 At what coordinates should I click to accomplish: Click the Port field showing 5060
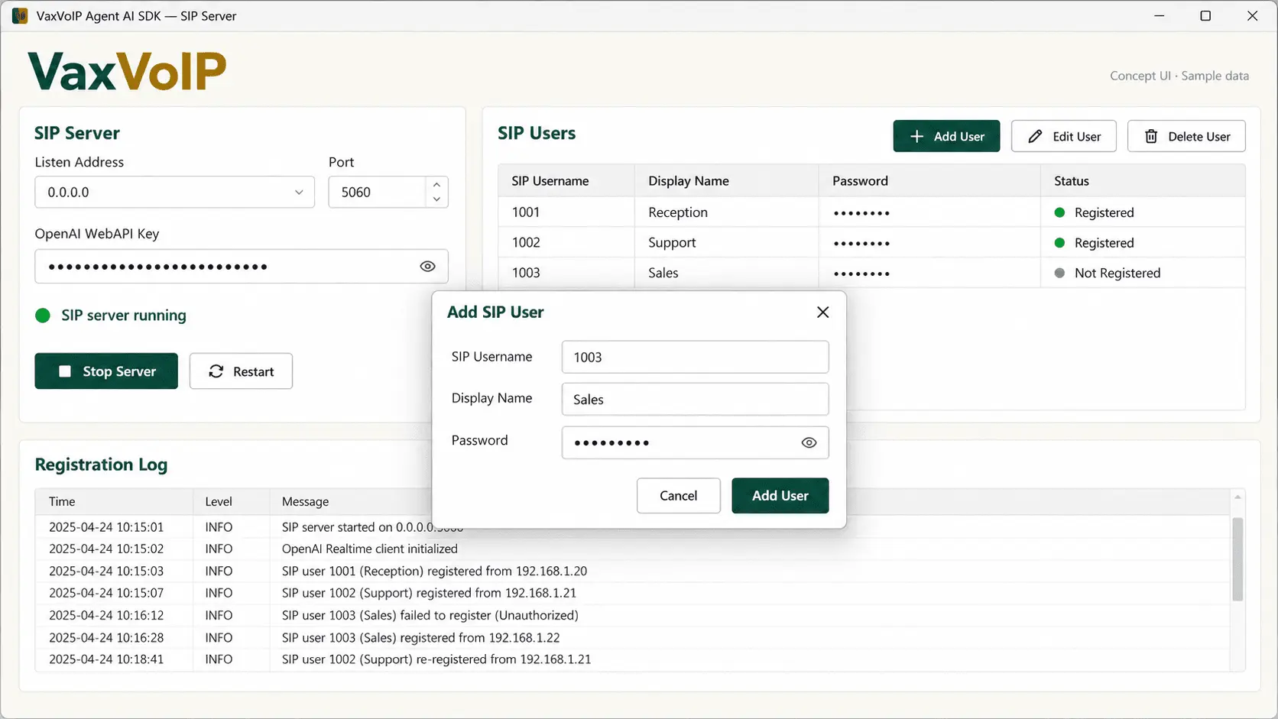click(x=378, y=193)
